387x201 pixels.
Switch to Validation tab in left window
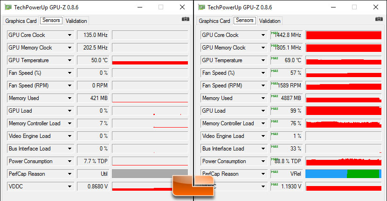[x=76, y=21]
